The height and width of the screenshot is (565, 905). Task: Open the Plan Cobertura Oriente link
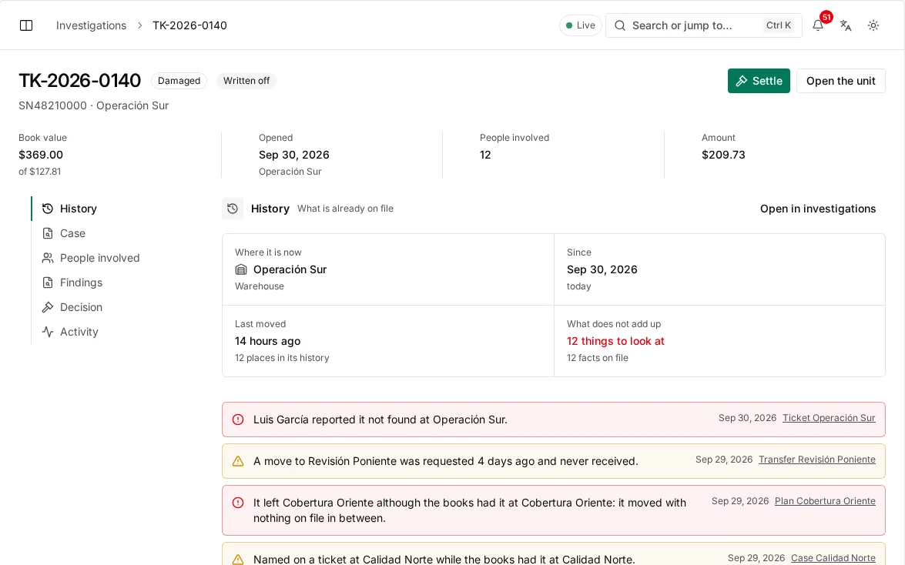[x=825, y=501]
